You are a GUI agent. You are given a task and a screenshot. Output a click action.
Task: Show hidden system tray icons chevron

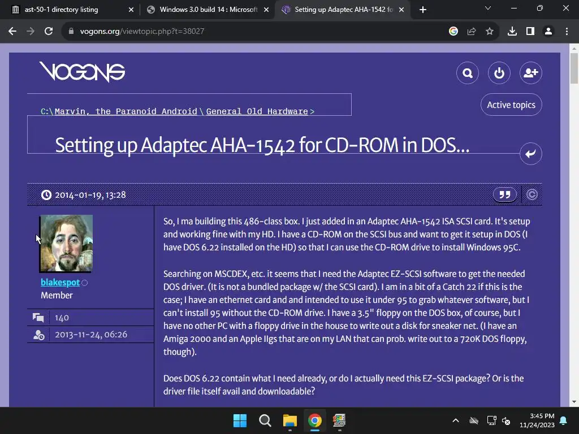[456, 420]
